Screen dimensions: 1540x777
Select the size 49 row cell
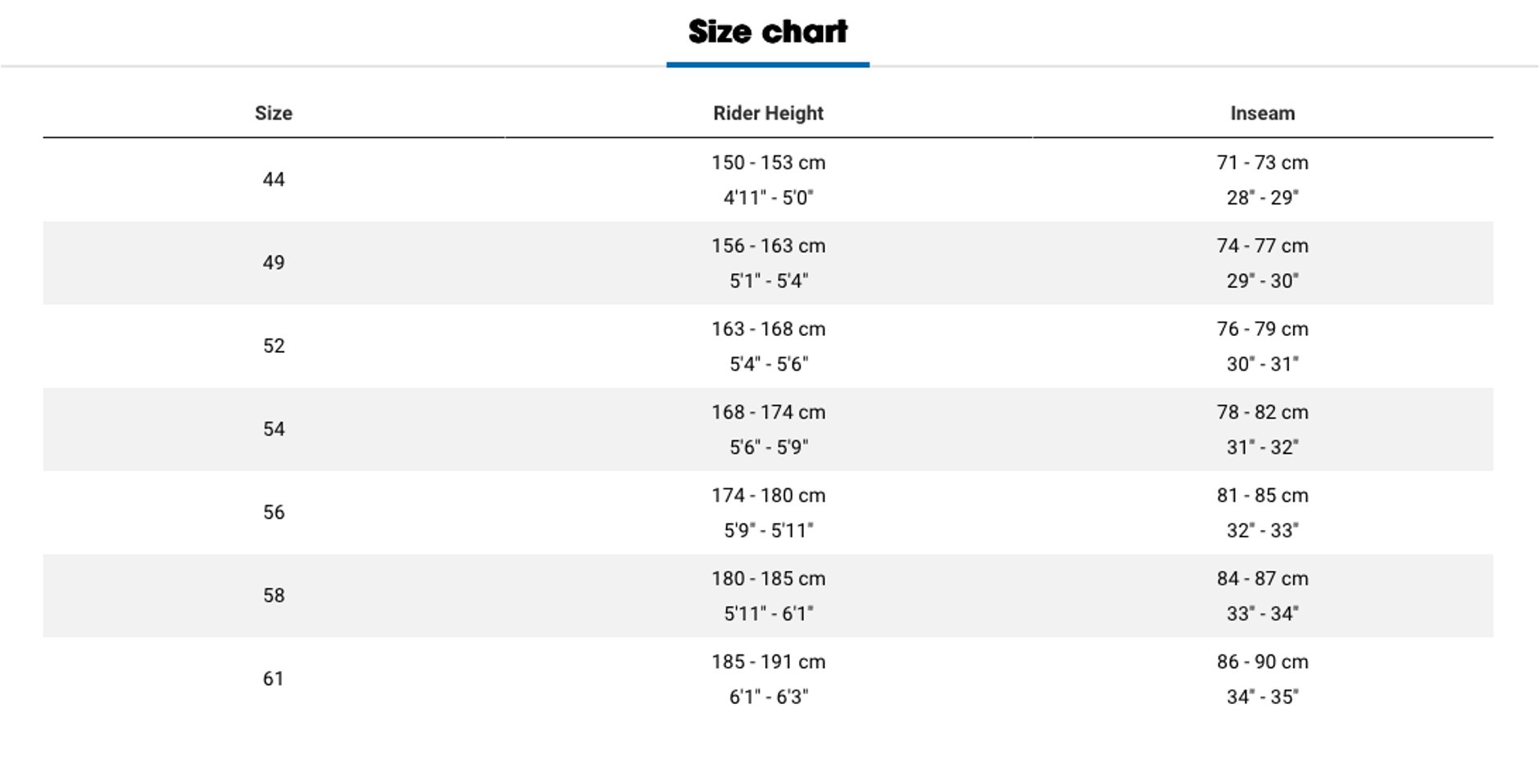[274, 263]
